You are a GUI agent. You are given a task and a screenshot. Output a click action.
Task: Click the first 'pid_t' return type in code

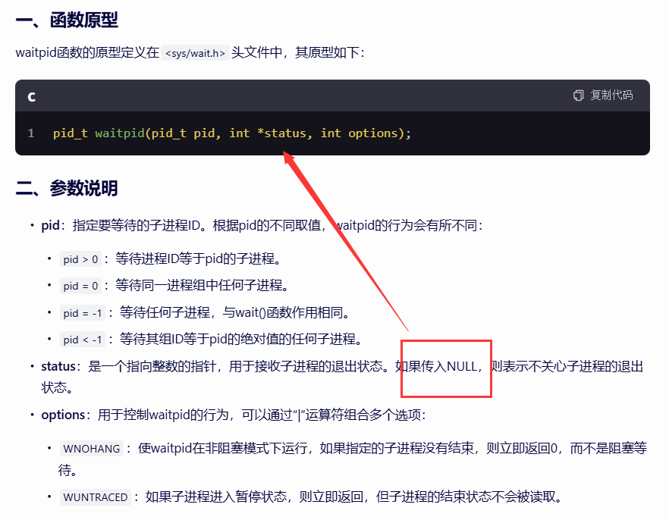[71, 133]
